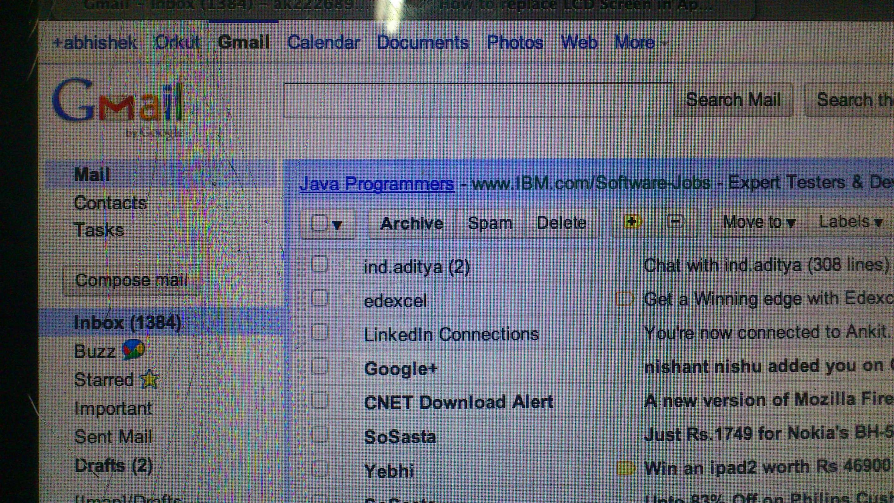This screenshot has width=894, height=503.
Task: Open Web from top bar
Action: (579, 43)
